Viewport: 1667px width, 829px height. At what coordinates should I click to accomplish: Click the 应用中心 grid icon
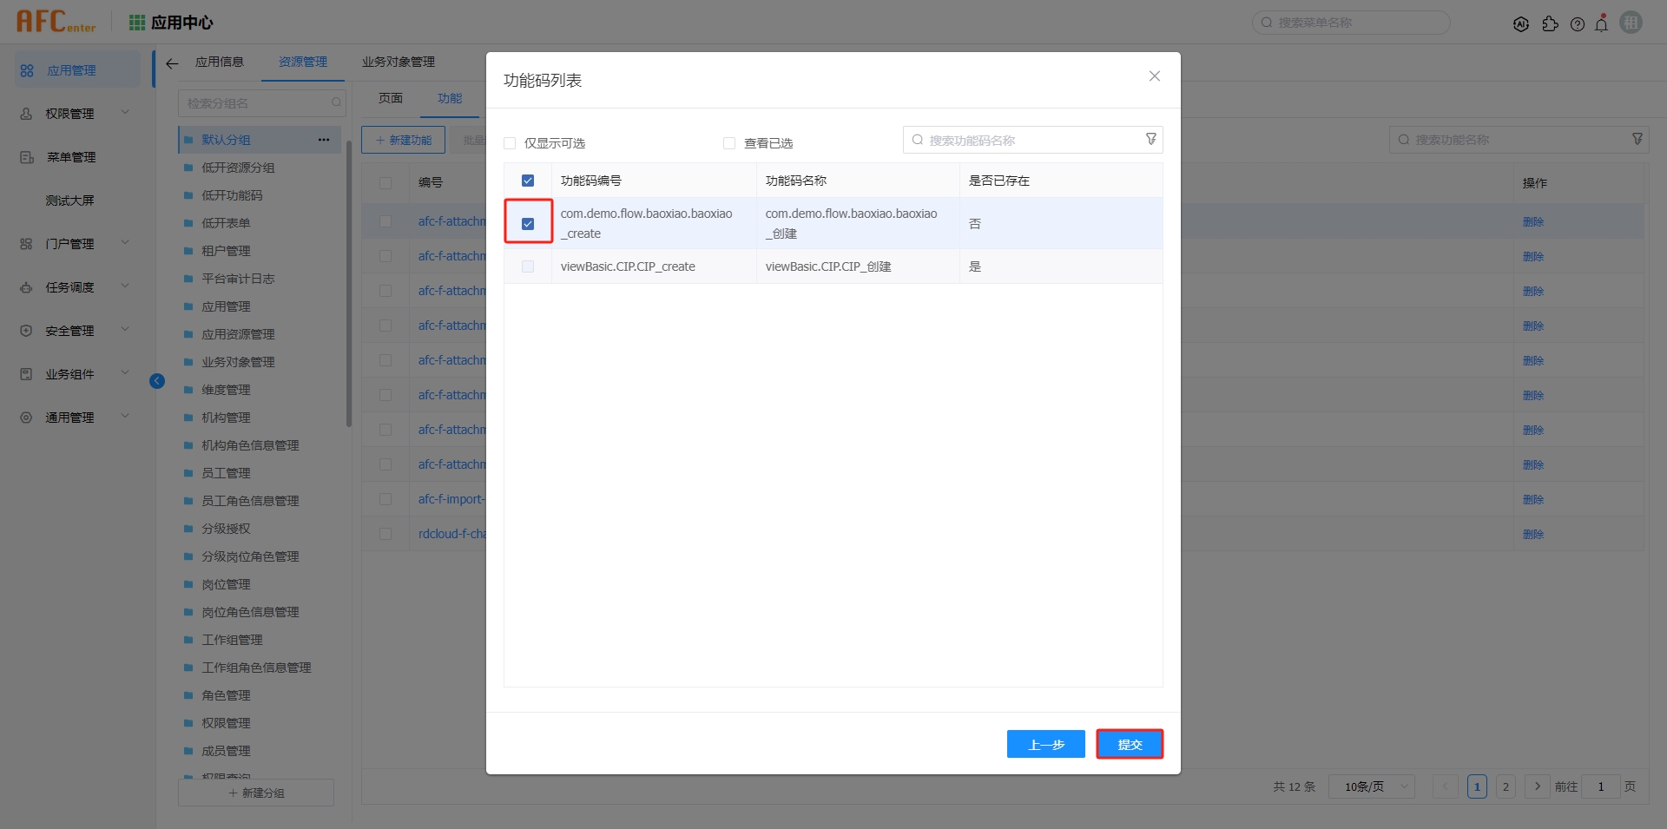[137, 23]
